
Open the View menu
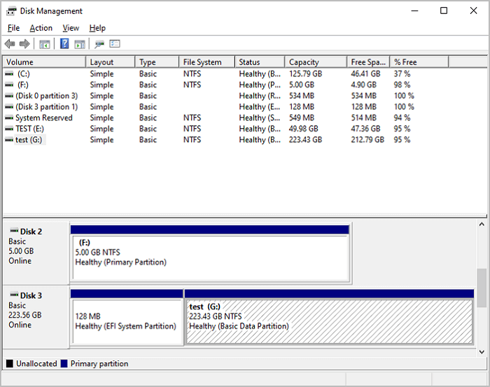click(71, 28)
